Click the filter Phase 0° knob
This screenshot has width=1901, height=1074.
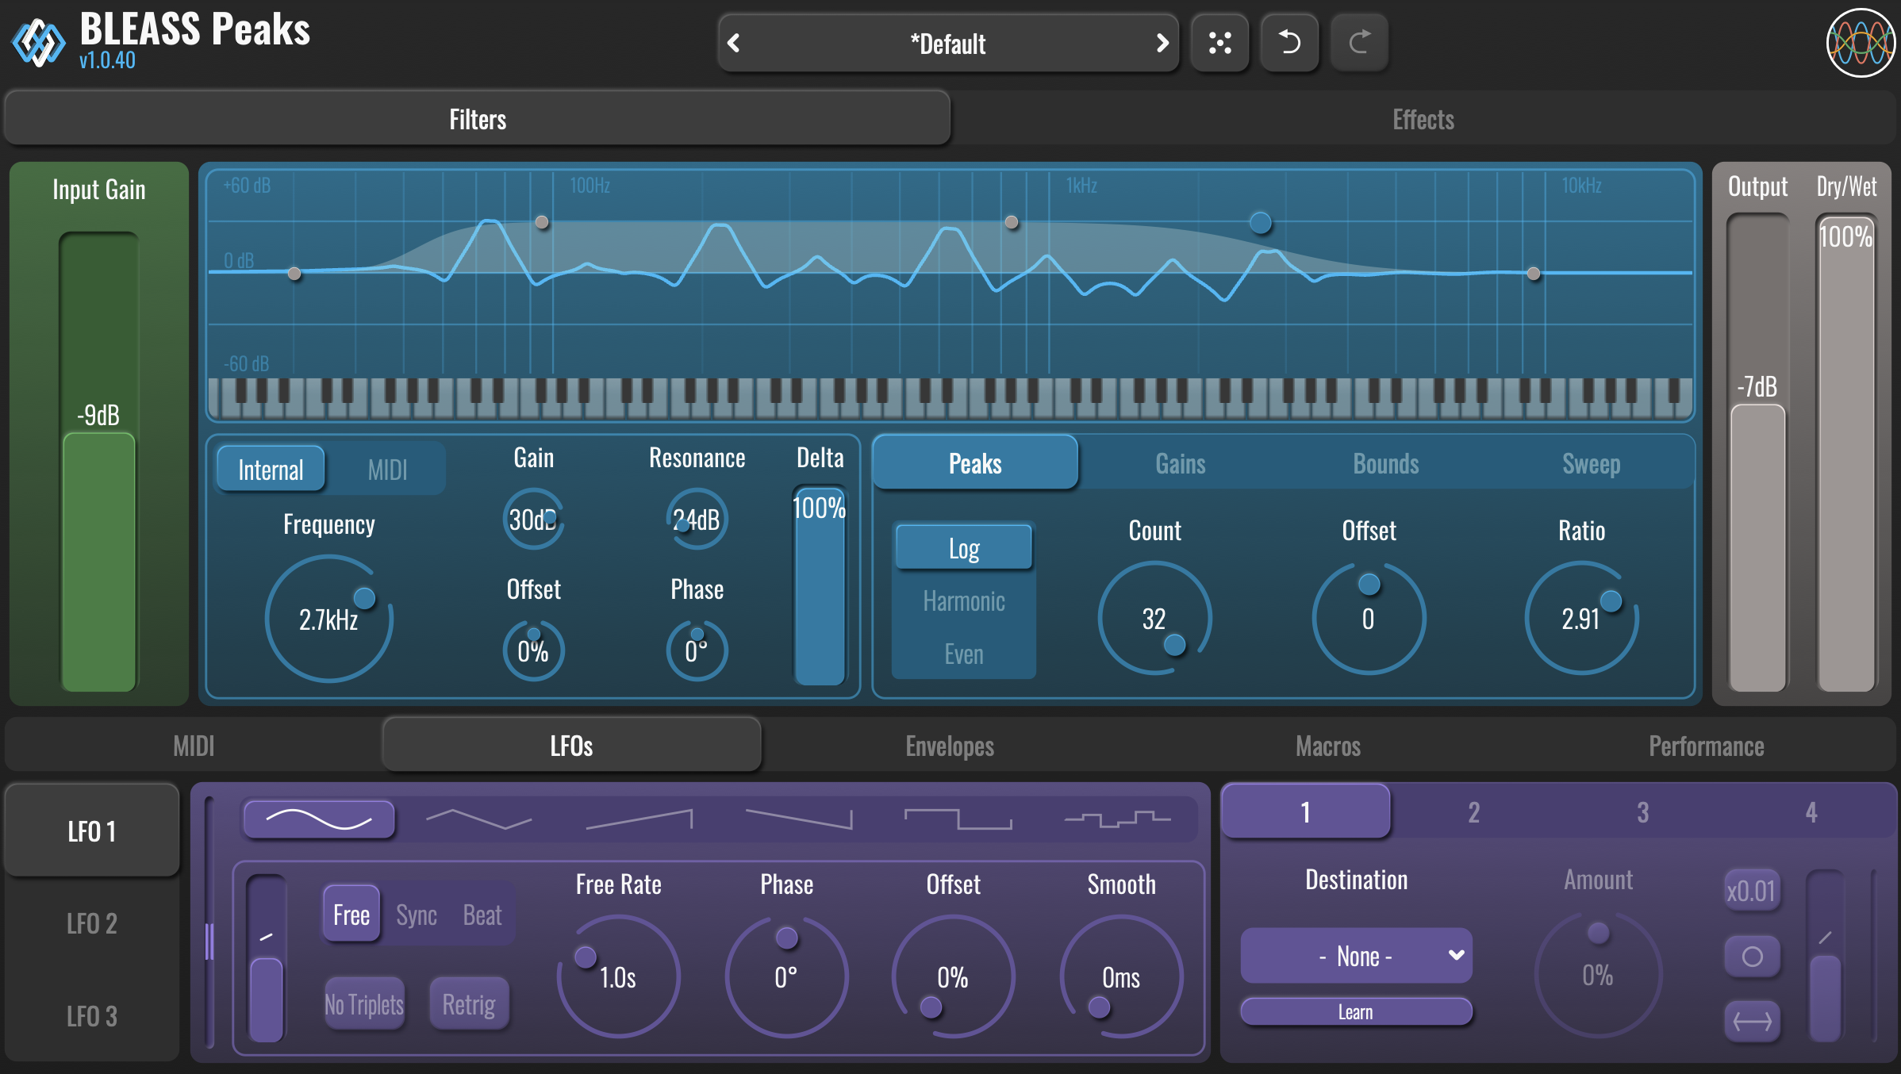[697, 651]
